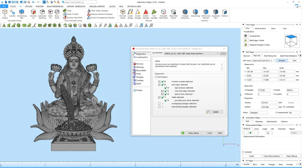Switch to Multi-Section view tab
Screen dimensions: 302x168
260,28
